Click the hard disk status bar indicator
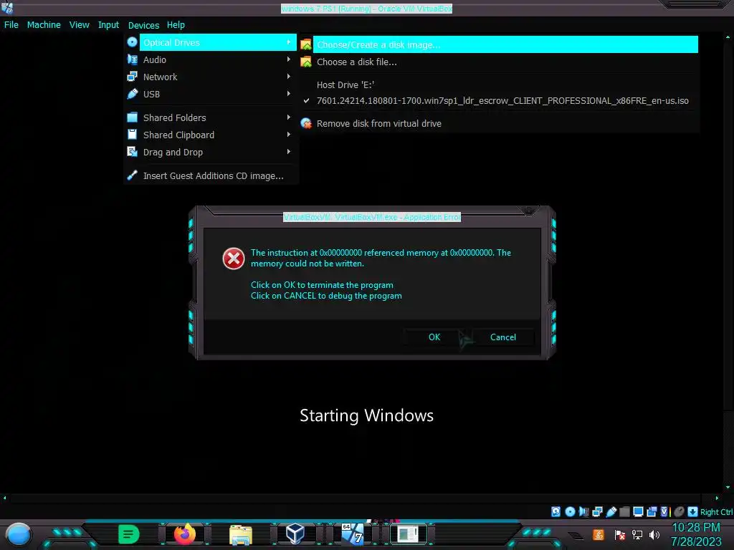The width and height of the screenshot is (734, 550). tap(556, 511)
